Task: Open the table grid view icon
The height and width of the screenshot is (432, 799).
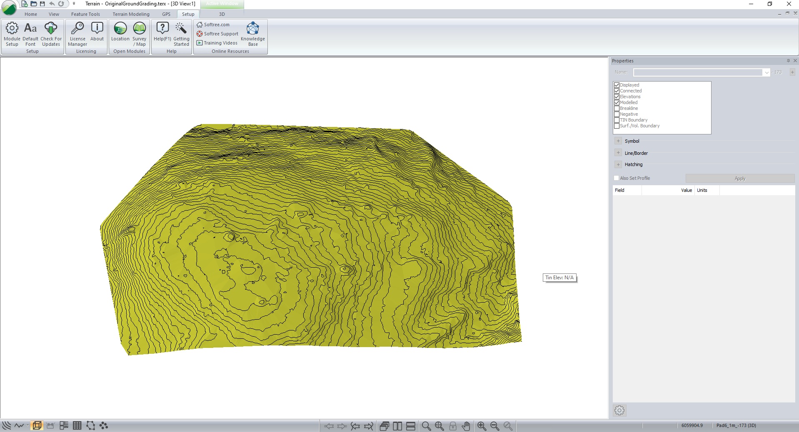Action: coord(77,425)
